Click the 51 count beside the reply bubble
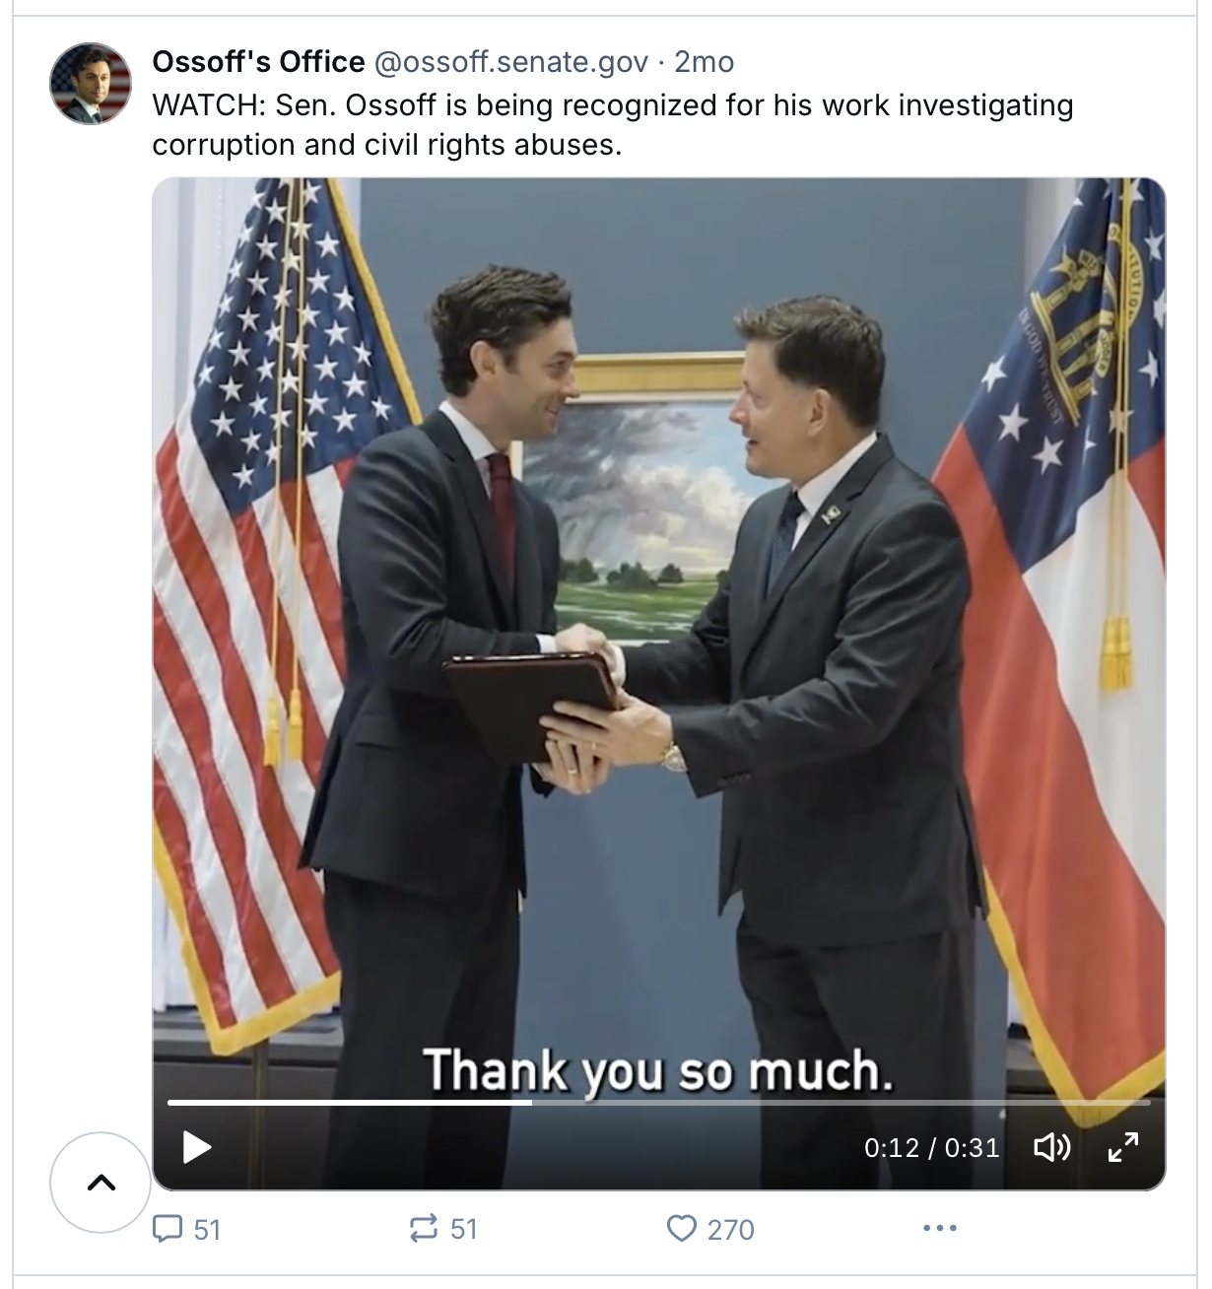The image size is (1212, 1289). (x=207, y=1229)
